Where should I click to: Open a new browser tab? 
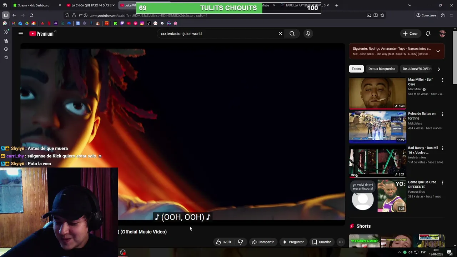336,5
